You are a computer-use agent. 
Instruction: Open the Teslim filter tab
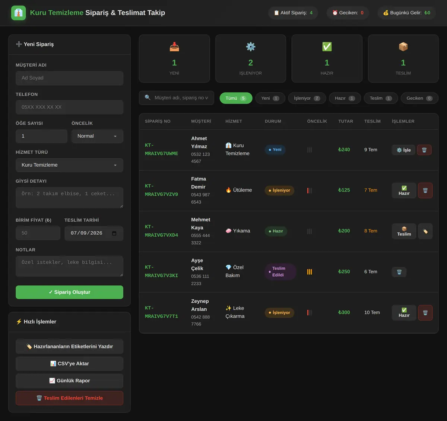click(x=381, y=98)
